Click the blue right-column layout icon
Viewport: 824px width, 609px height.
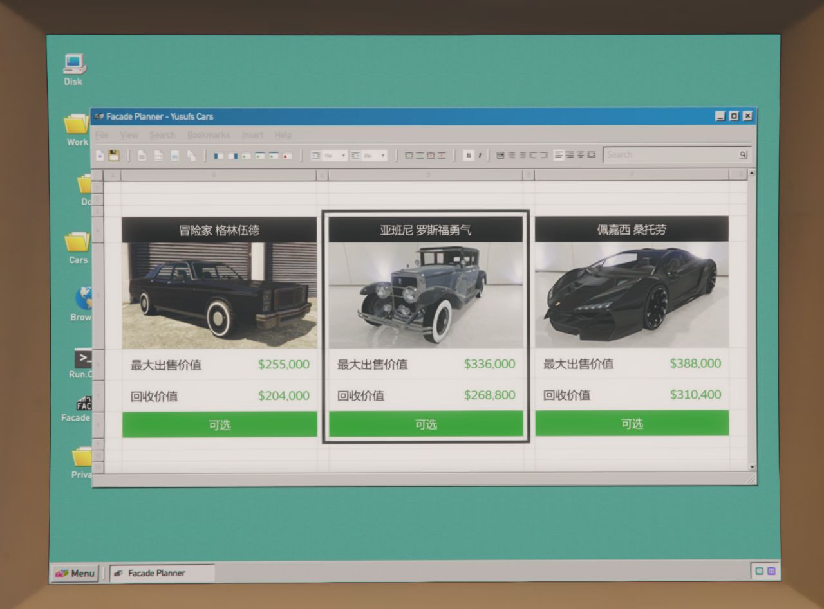click(233, 156)
